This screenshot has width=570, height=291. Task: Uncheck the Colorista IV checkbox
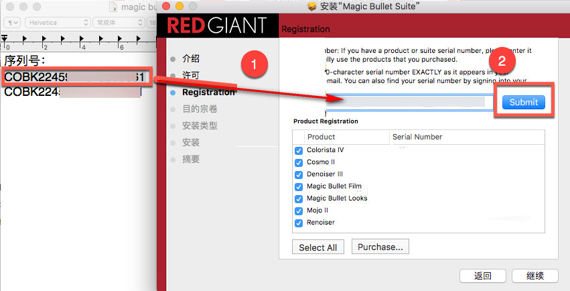click(299, 151)
